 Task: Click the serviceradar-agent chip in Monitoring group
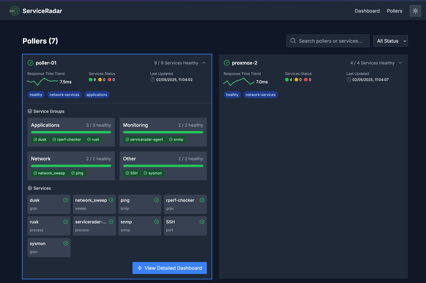144,139
